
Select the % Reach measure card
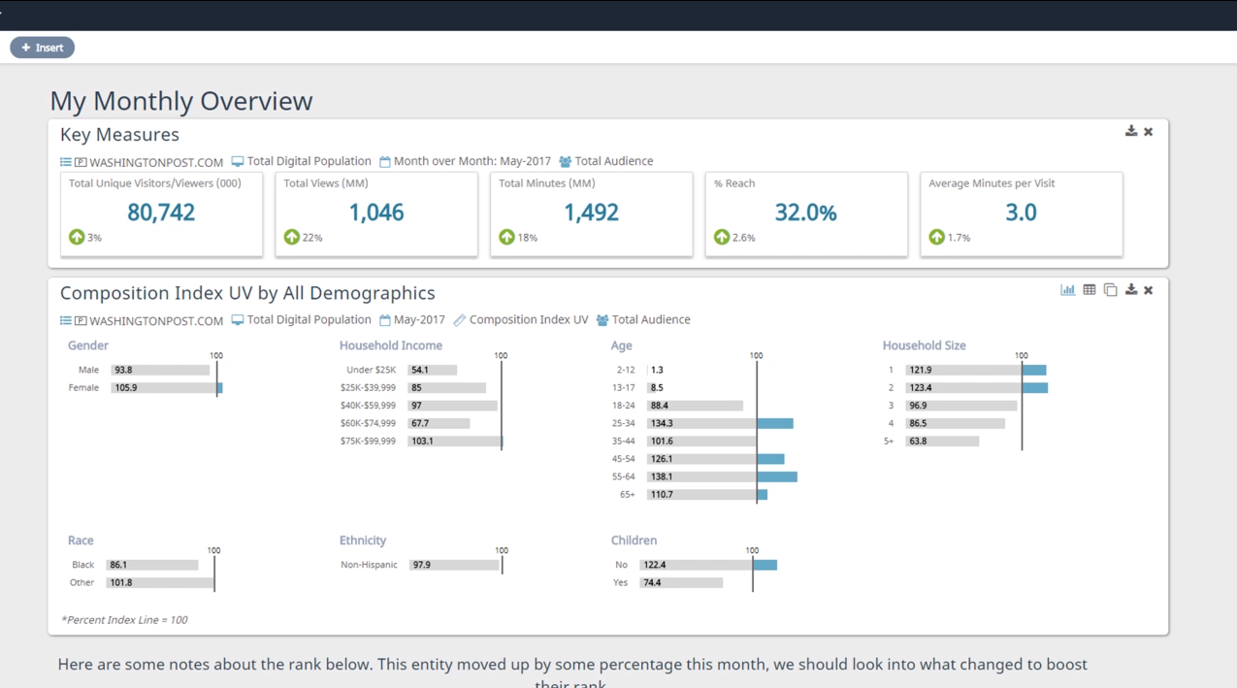click(x=805, y=213)
